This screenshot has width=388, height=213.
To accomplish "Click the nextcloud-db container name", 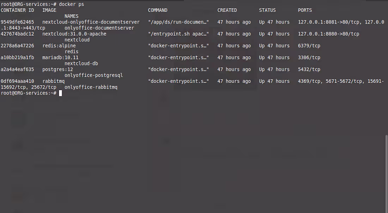I will click(81, 63).
